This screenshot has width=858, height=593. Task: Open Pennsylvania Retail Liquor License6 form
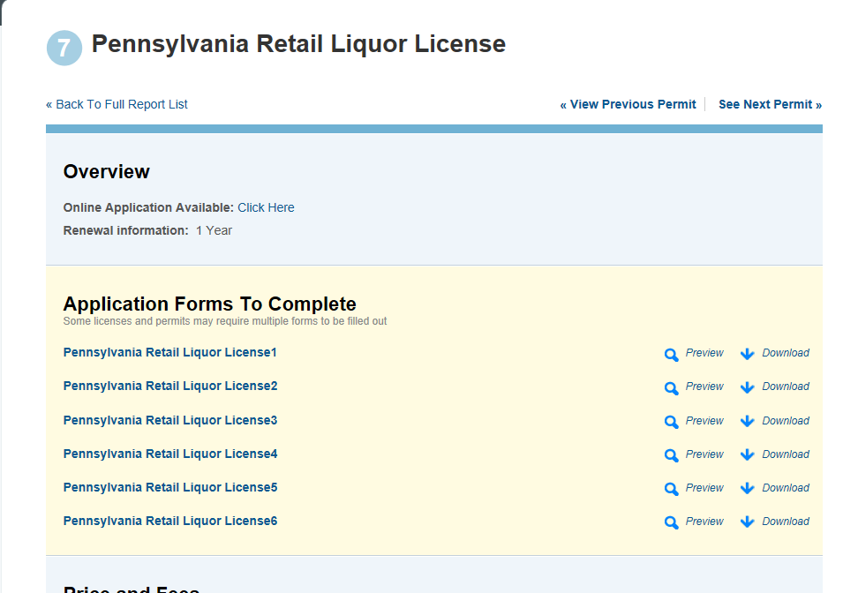click(x=169, y=521)
